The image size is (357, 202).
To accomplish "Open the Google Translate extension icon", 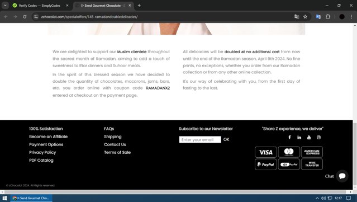I will 318,17.
